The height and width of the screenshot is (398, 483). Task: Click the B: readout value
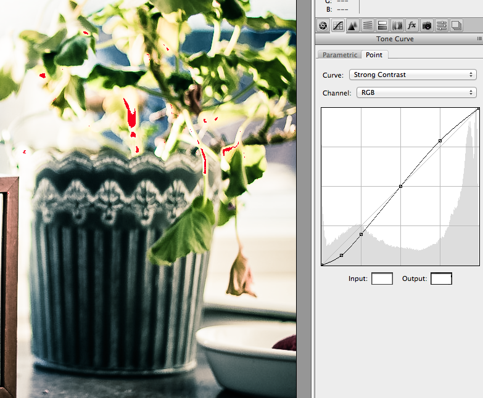click(342, 9)
